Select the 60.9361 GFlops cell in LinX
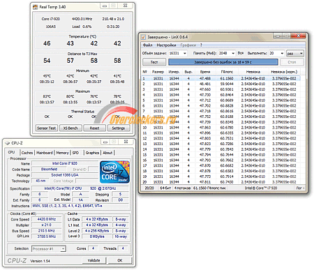This screenshot has width=314, height=270. [x=227, y=89]
